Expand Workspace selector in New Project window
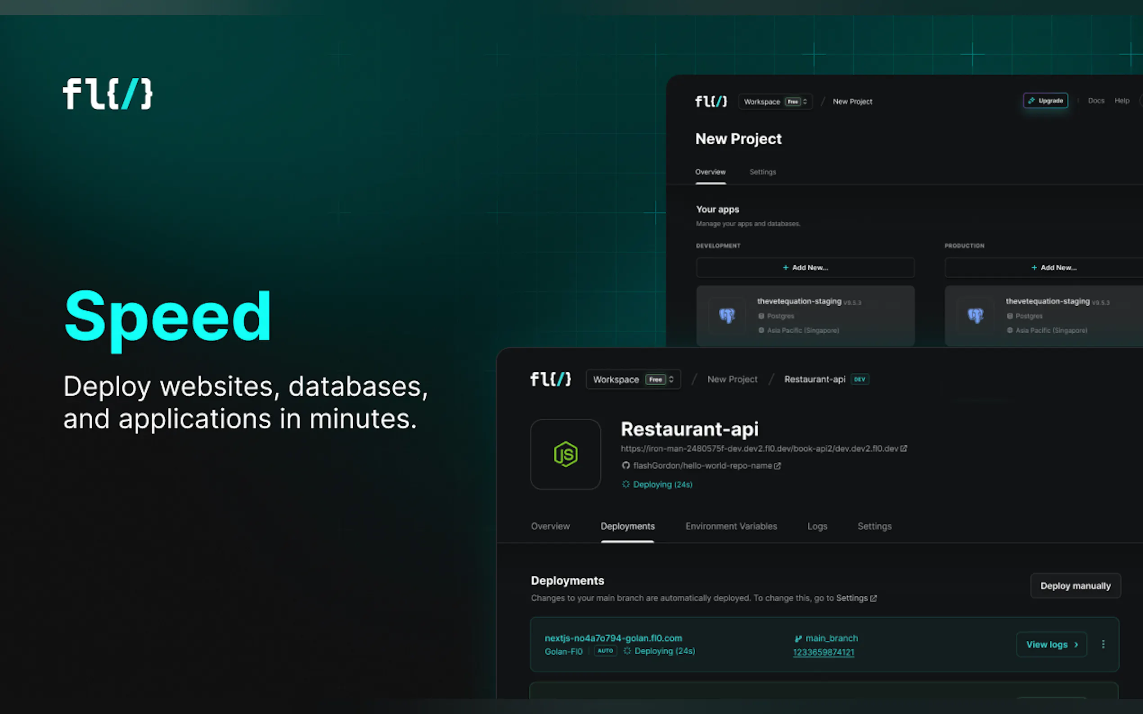This screenshot has height=714, width=1143. [775, 102]
